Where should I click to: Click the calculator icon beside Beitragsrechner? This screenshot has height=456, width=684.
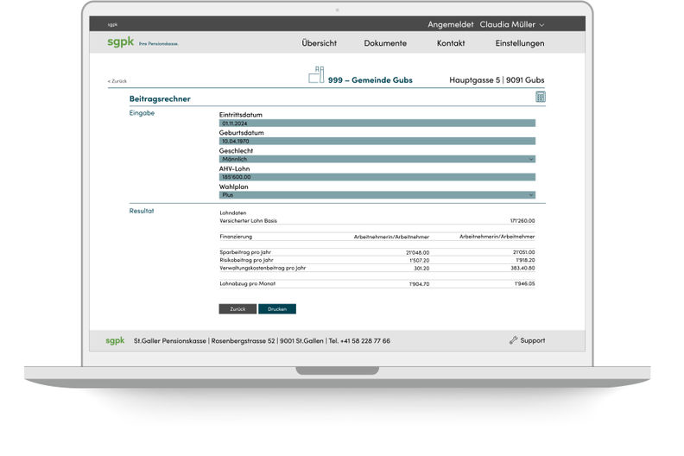pyautogui.click(x=540, y=98)
